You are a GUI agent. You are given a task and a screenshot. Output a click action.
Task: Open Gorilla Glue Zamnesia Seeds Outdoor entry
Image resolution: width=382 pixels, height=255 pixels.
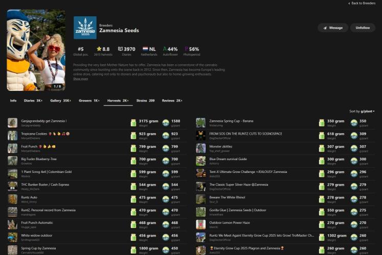(x=237, y=210)
